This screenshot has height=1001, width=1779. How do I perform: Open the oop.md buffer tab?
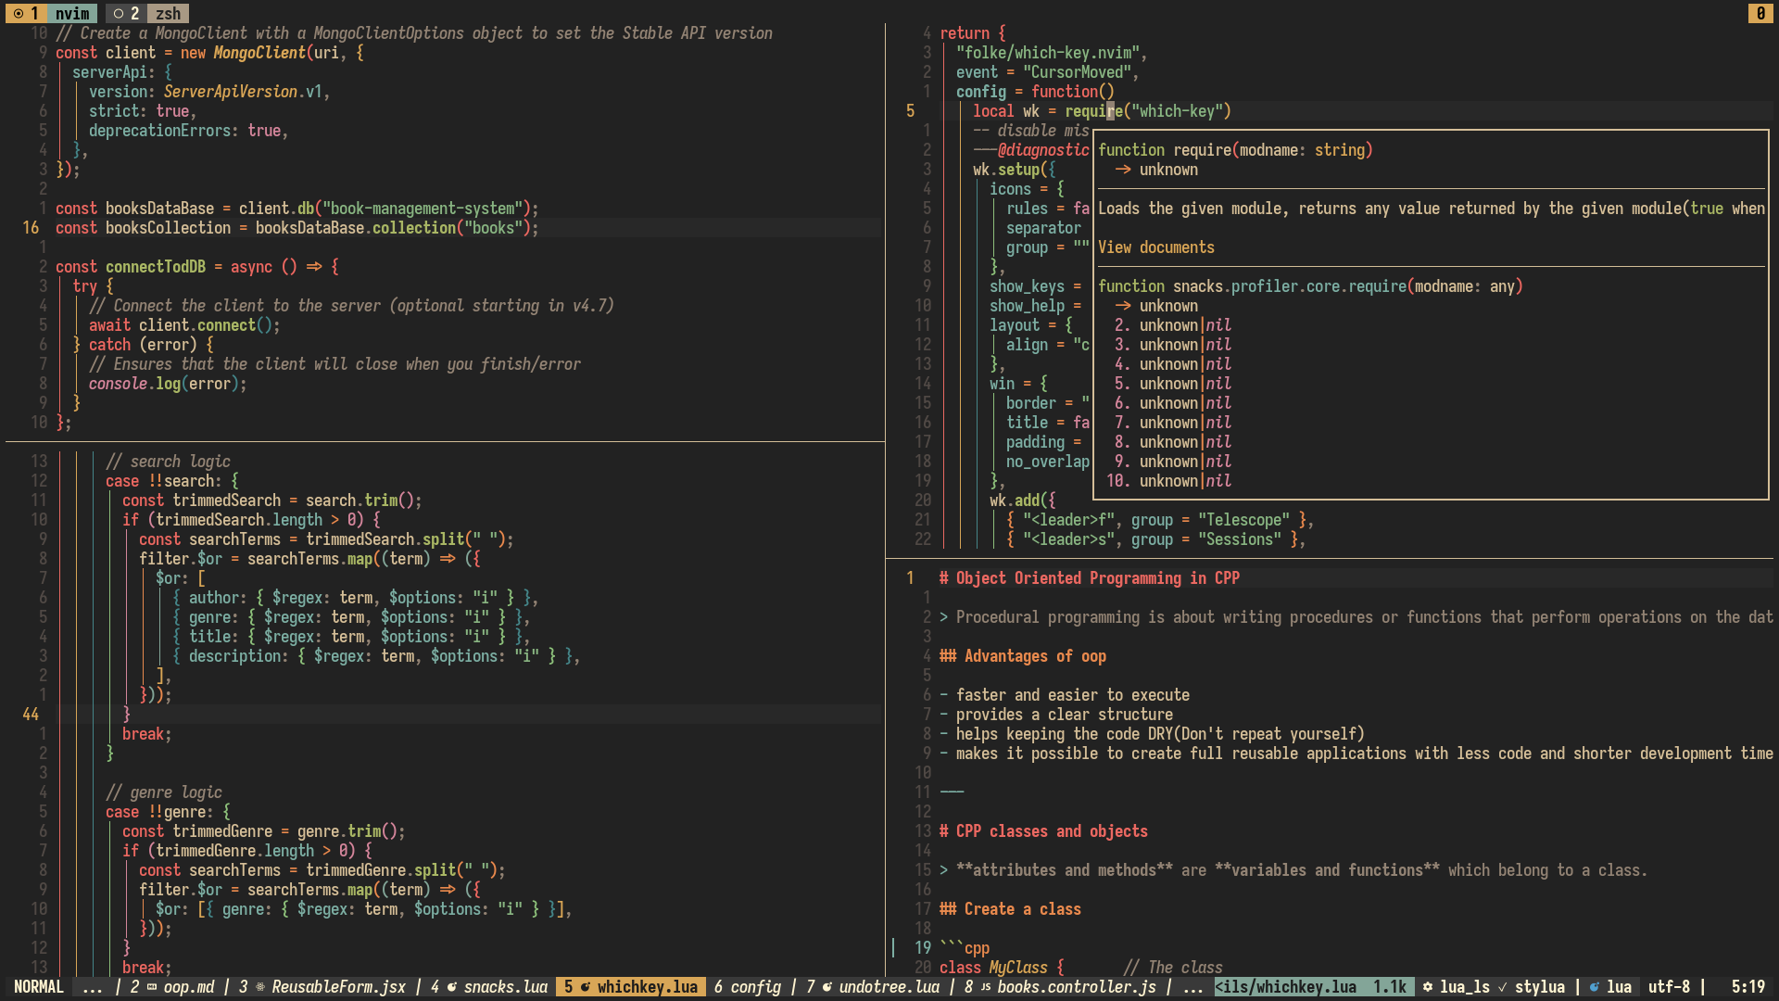click(x=188, y=987)
